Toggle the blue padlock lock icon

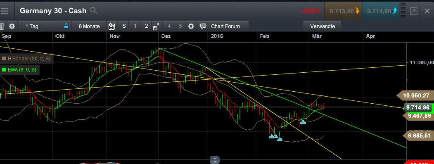tap(66, 26)
